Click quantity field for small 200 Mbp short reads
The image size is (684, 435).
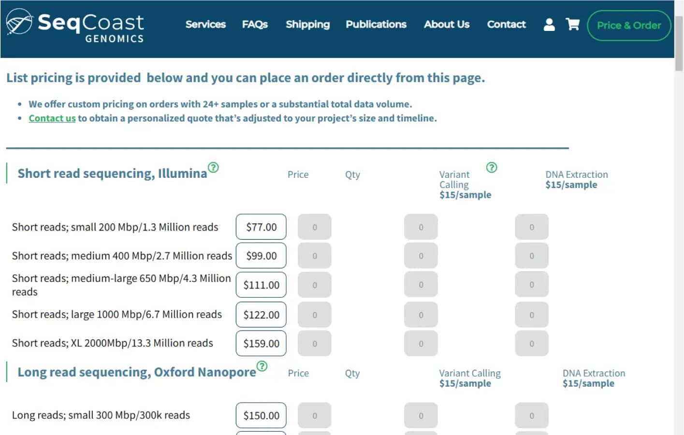click(314, 227)
